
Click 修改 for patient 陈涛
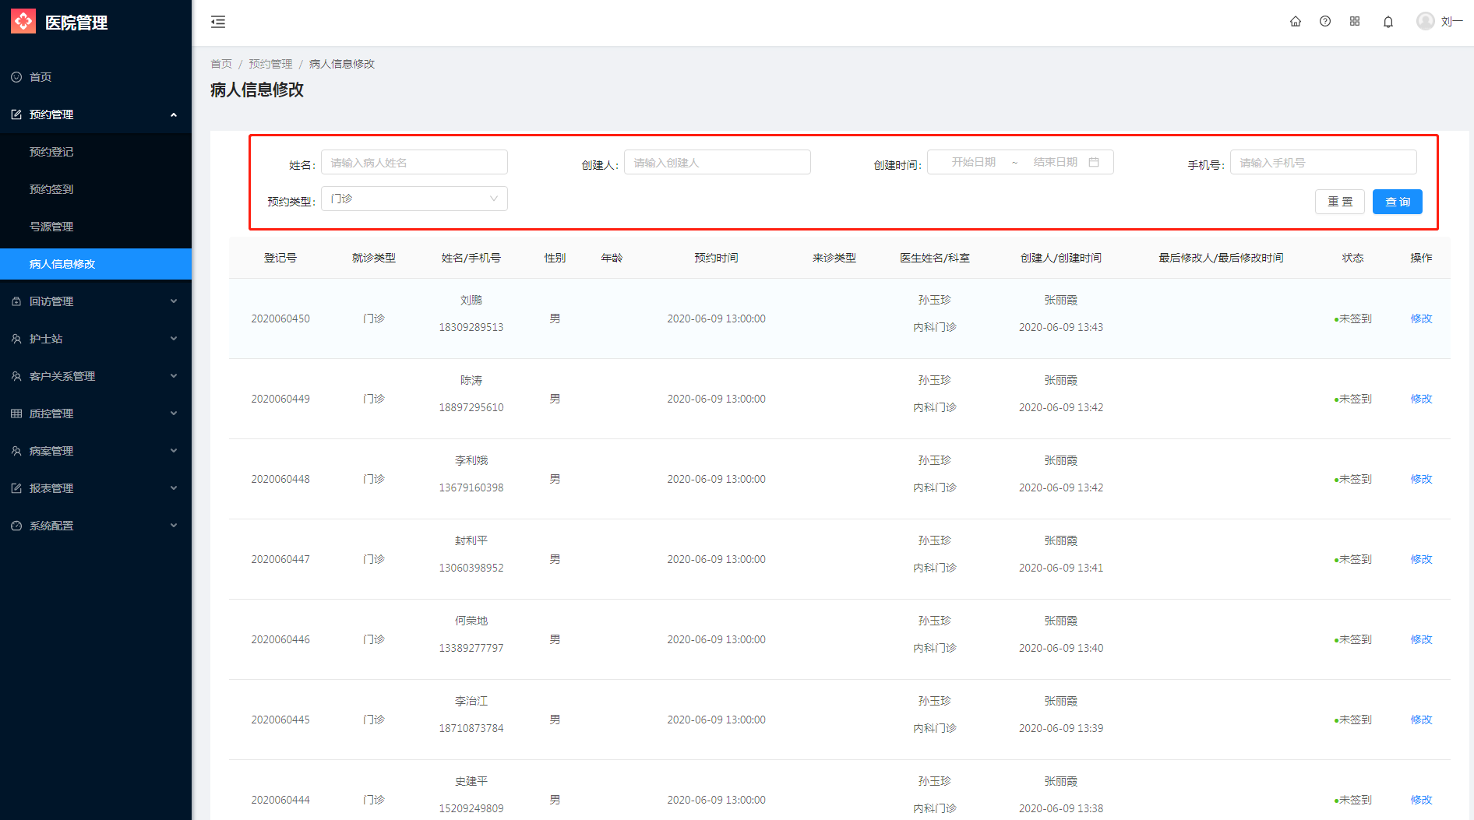(1421, 399)
